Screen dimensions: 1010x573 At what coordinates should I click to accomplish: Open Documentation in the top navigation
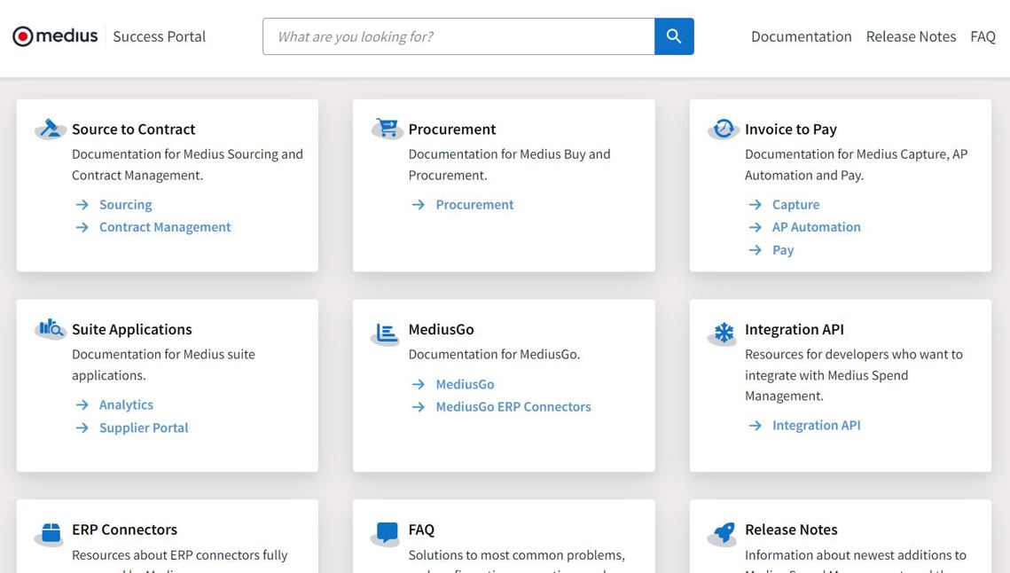tap(801, 36)
